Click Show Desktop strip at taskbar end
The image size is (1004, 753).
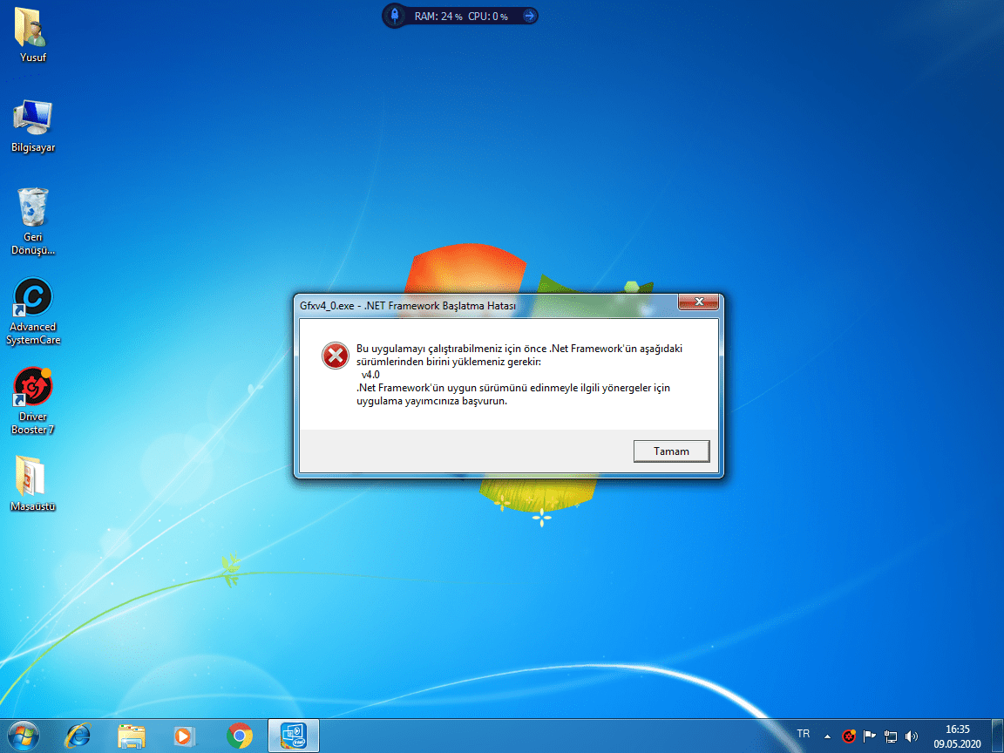(x=998, y=736)
